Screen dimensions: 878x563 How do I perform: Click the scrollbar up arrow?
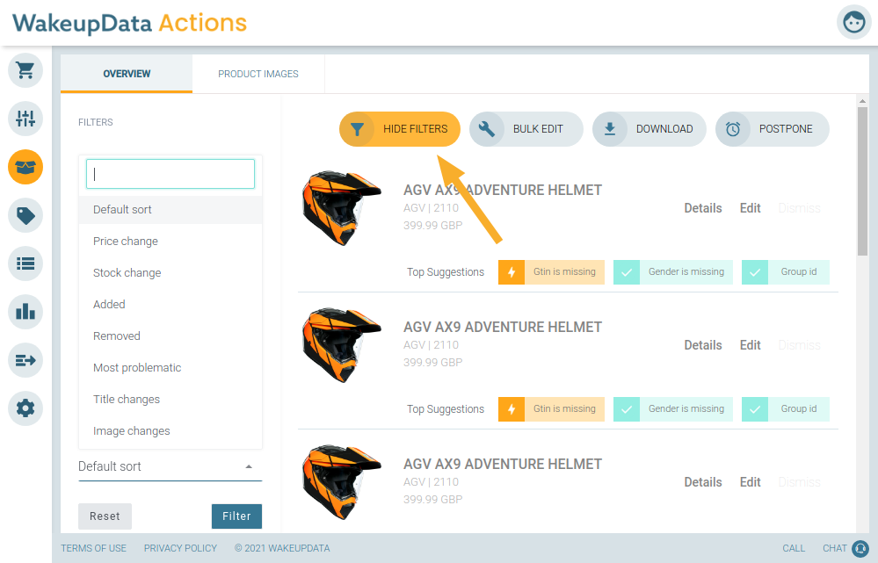(862, 101)
